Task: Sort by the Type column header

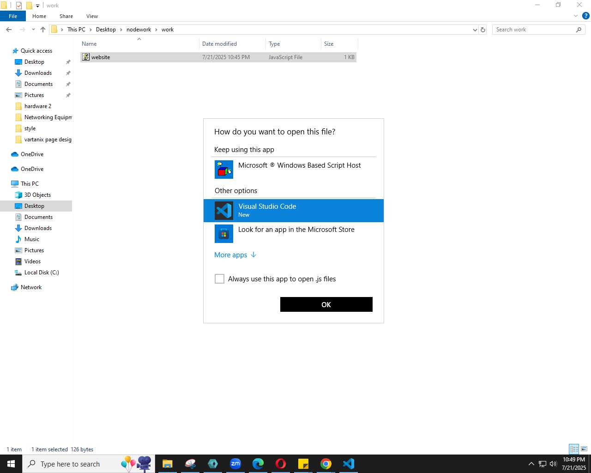Action: [294, 44]
